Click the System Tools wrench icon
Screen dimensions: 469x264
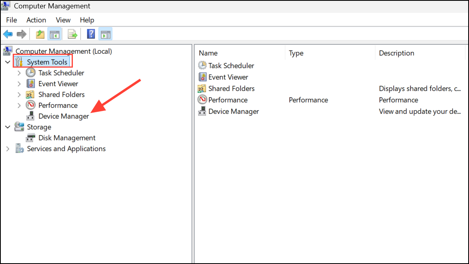click(x=19, y=62)
